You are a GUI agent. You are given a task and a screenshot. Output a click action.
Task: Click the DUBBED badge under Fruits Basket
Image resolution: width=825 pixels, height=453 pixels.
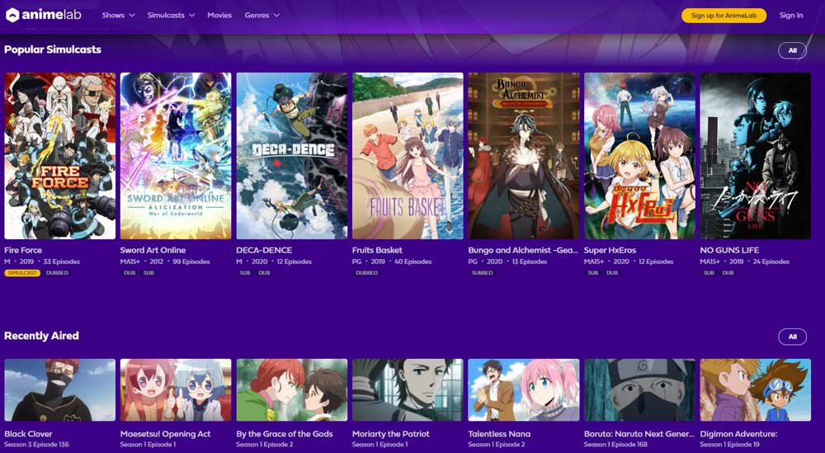point(367,273)
